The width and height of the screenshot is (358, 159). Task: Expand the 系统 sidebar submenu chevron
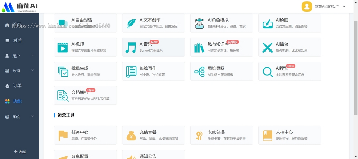coord(33,116)
